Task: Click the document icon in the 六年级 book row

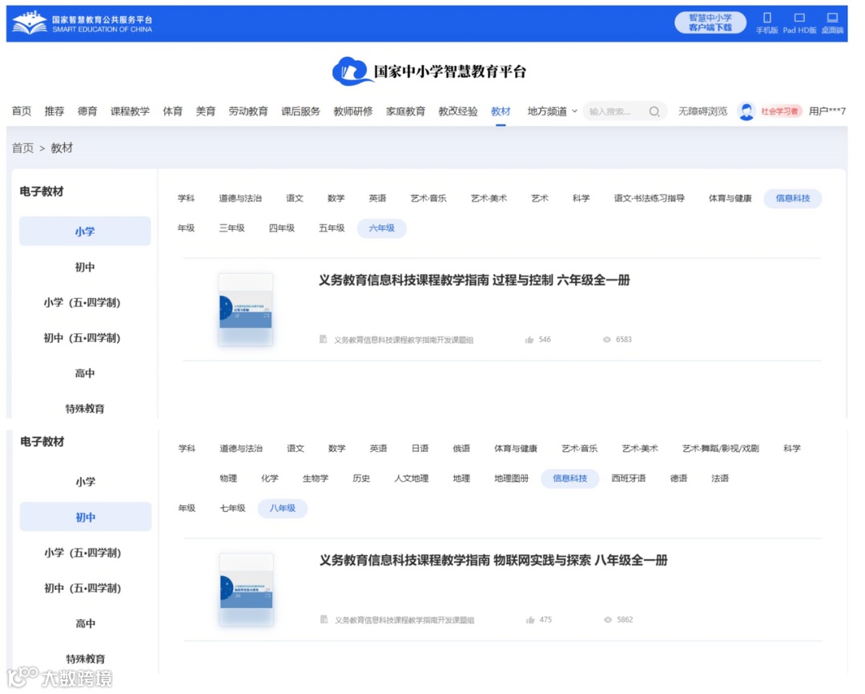Action: (x=324, y=339)
